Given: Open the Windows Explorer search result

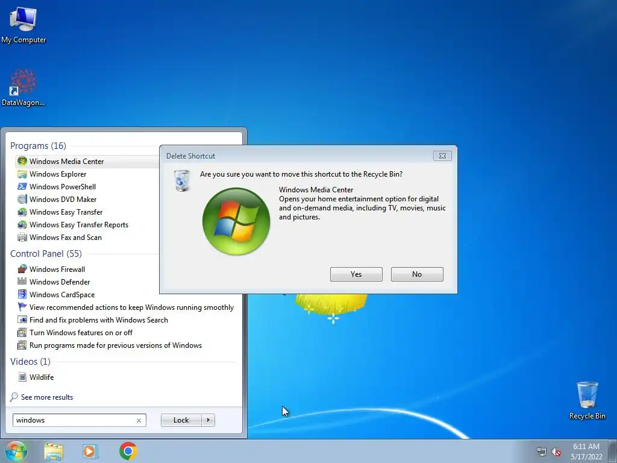Looking at the screenshot, I should 58,174.
